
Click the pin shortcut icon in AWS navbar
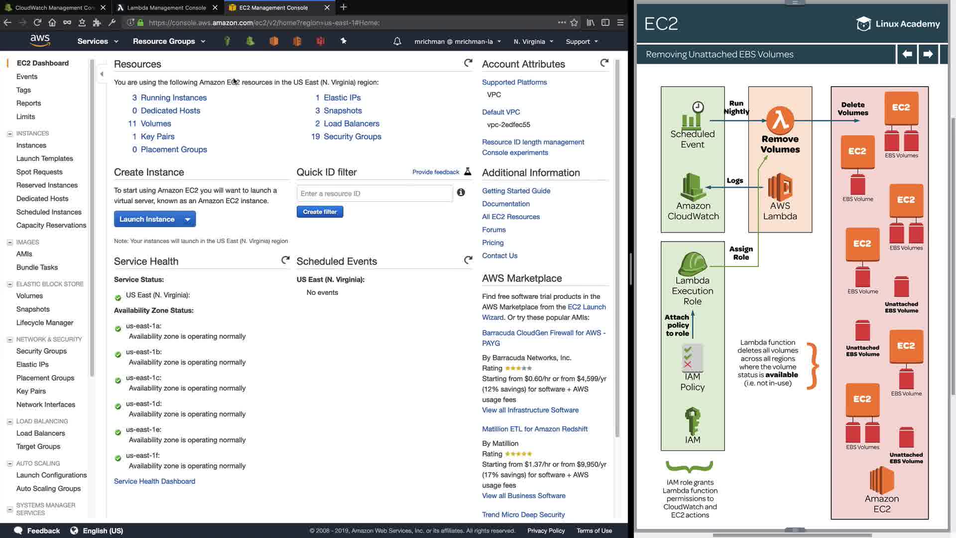[x=344, y=41]
